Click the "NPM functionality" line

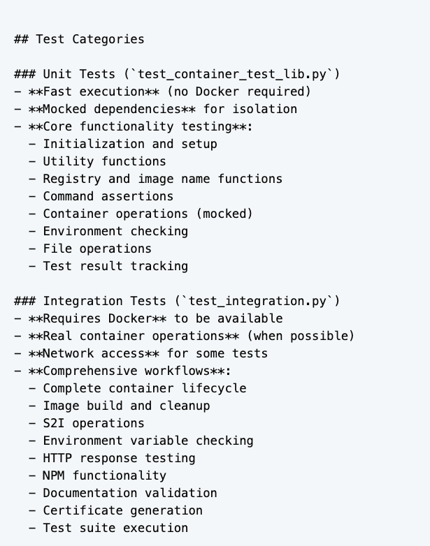[105, 475]
